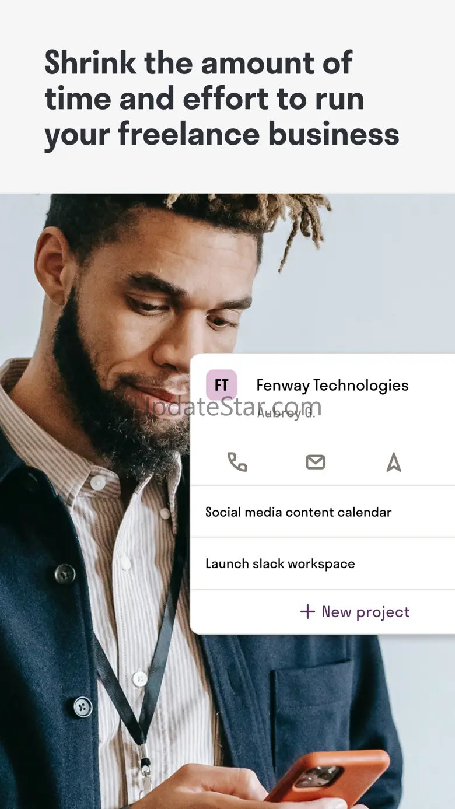The width and height of the screenshot is (455, 809).
Task: Click the FT client avatar badge
Action: tap(222, 385)
